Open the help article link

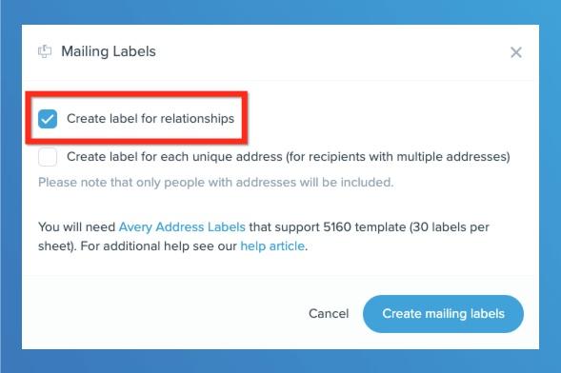point(272,246)
